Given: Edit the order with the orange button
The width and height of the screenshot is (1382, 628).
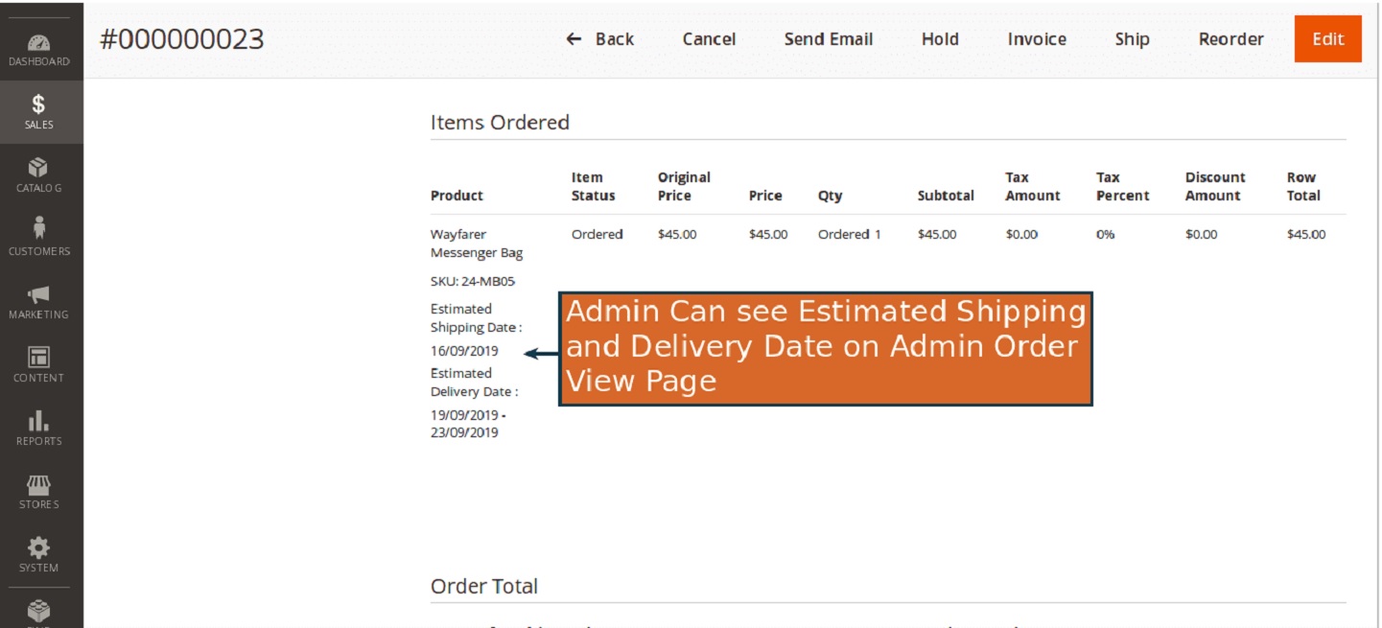Looking at the screenshot, I should click(x=1328, y=39).
